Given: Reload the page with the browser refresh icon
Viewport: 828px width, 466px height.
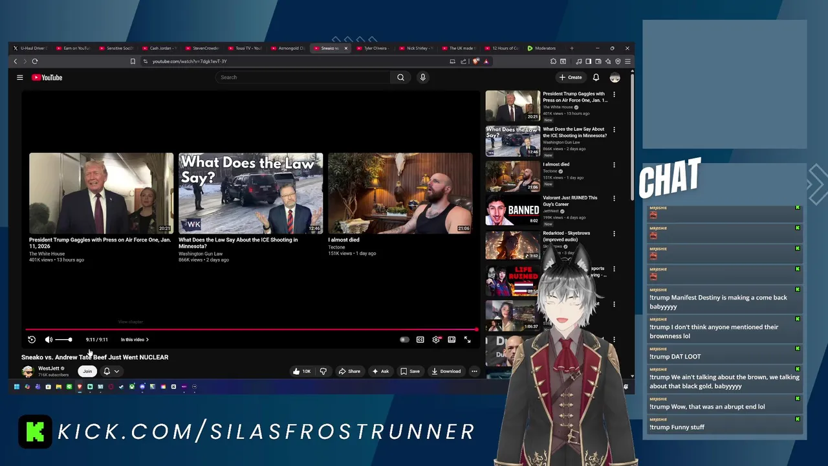Looking at the screenshot, I should [x=35, y=61].
